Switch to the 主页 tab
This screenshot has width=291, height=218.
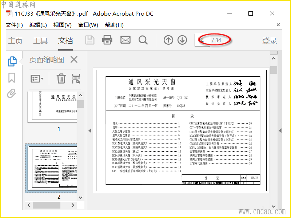click(x=15, y=41)
